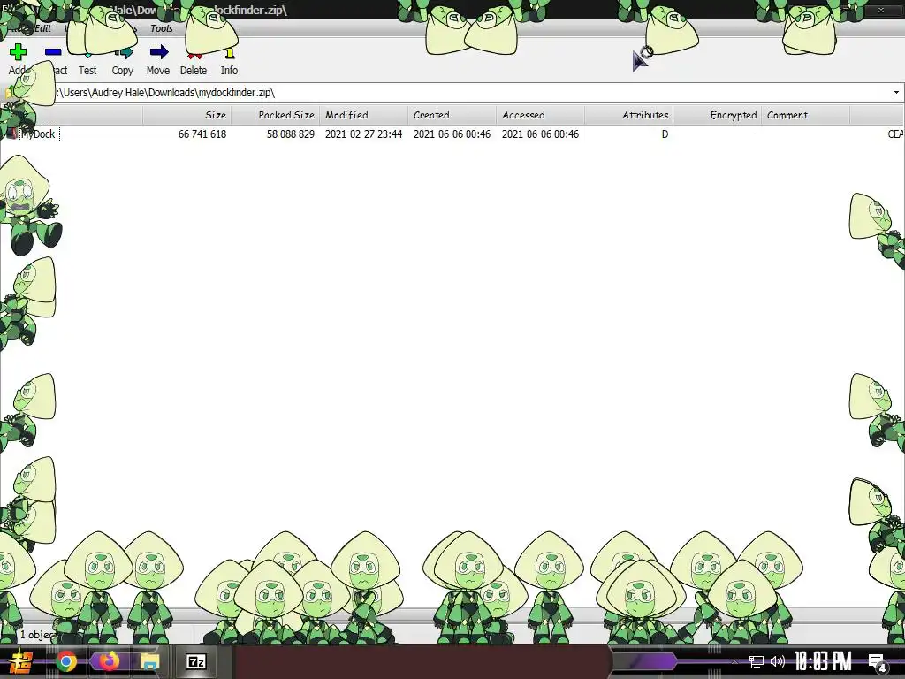The width and height of the screenshot is (905, 679).
Task: Sort by the Accessed column header
Action: [540, 115]
